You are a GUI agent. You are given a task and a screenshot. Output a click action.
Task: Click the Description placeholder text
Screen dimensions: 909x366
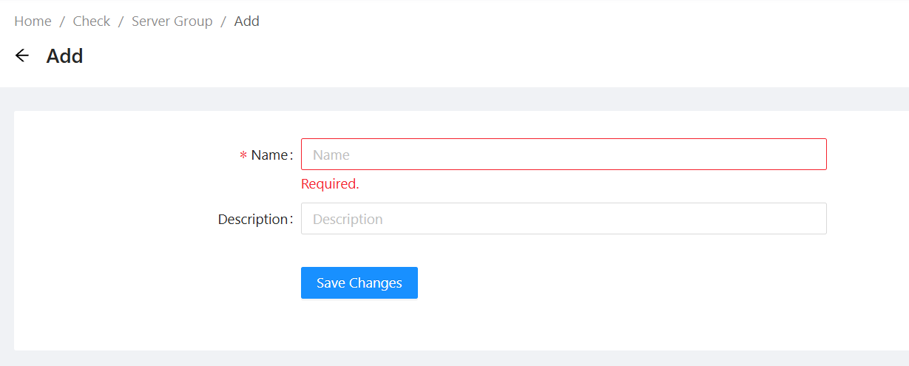[x=348, y=220]
